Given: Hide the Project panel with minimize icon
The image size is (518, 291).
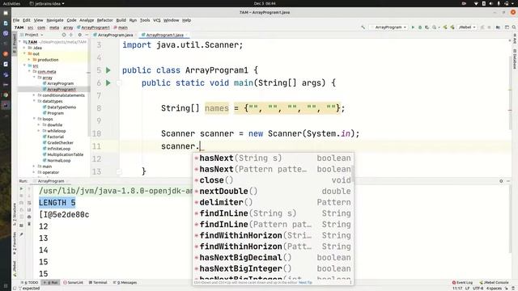Looking at the screenshot, I should (x=87, y=35).
